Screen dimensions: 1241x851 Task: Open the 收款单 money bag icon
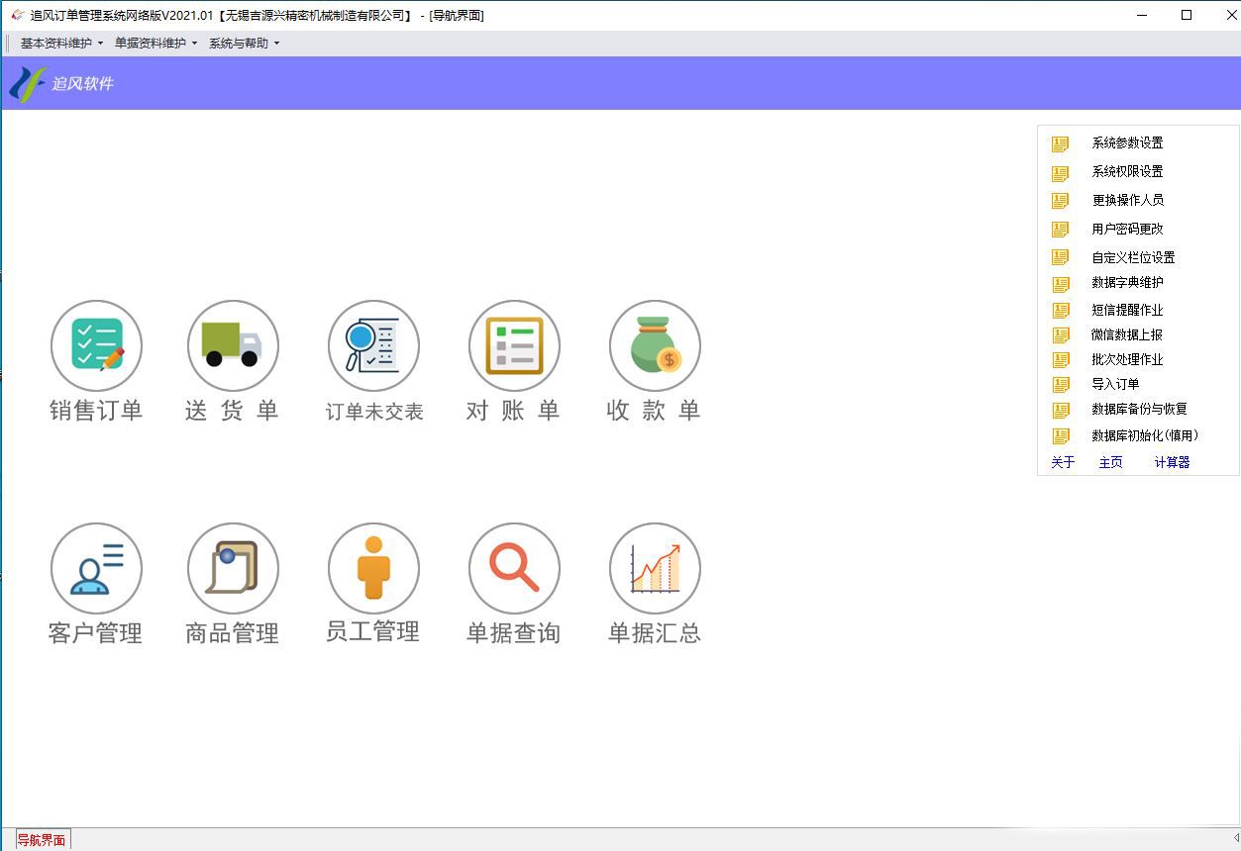tap(655, 346)
